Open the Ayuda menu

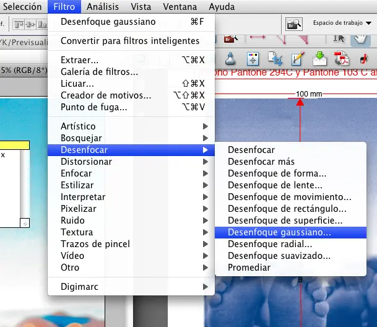(222, 7)
